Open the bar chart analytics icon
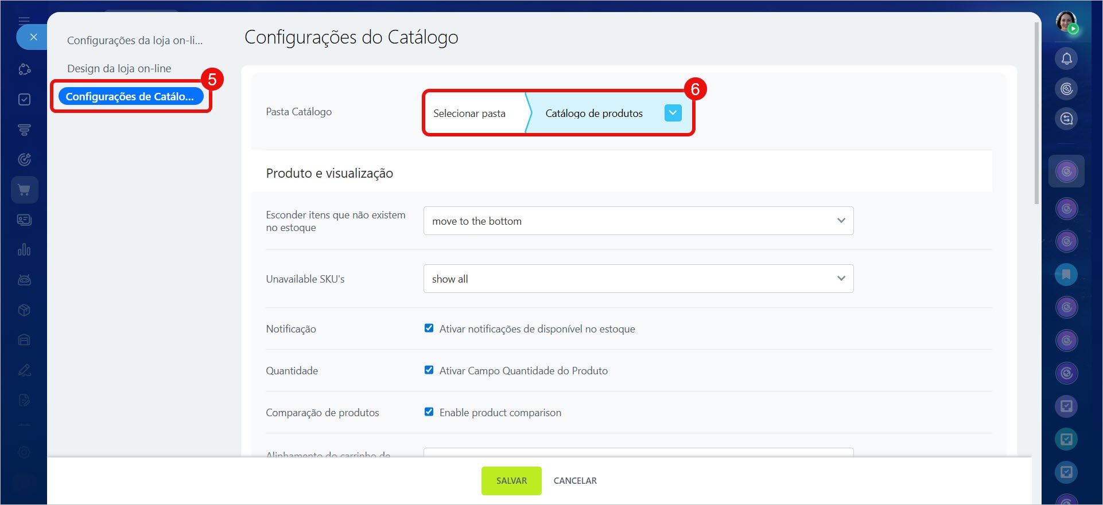1103x505 pixels. click(x=24, y=250)
